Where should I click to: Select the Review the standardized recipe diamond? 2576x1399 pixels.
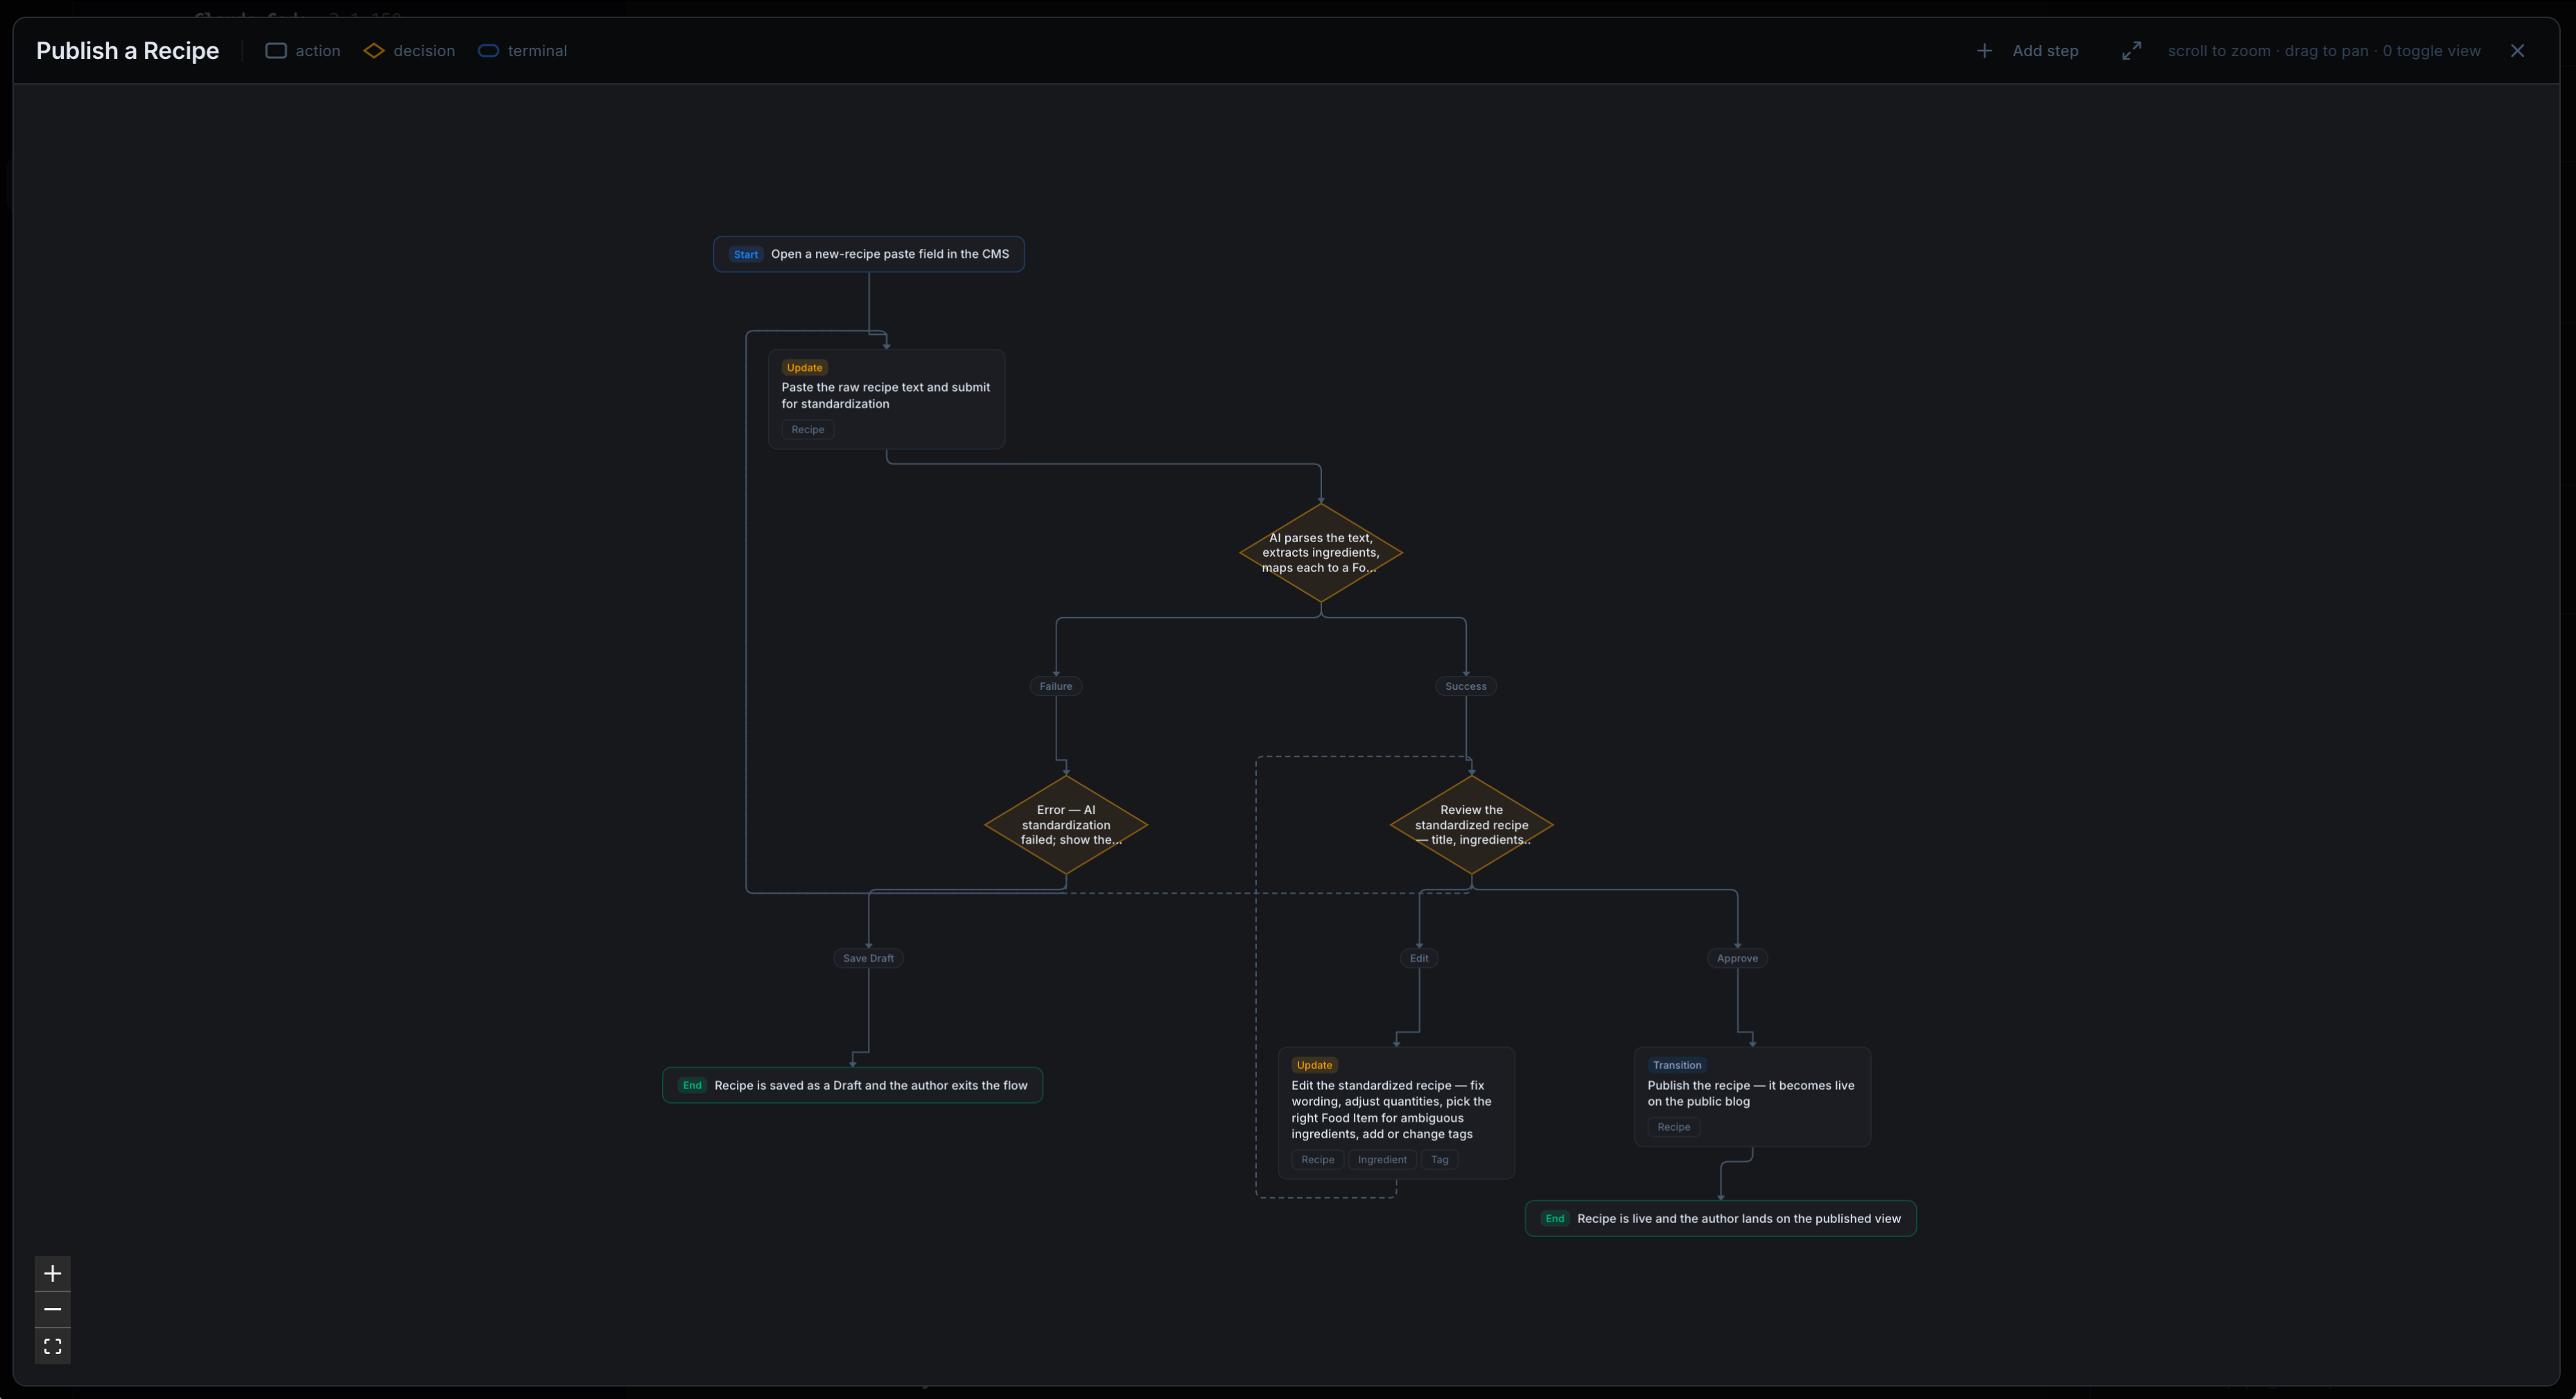(1472, 825)
